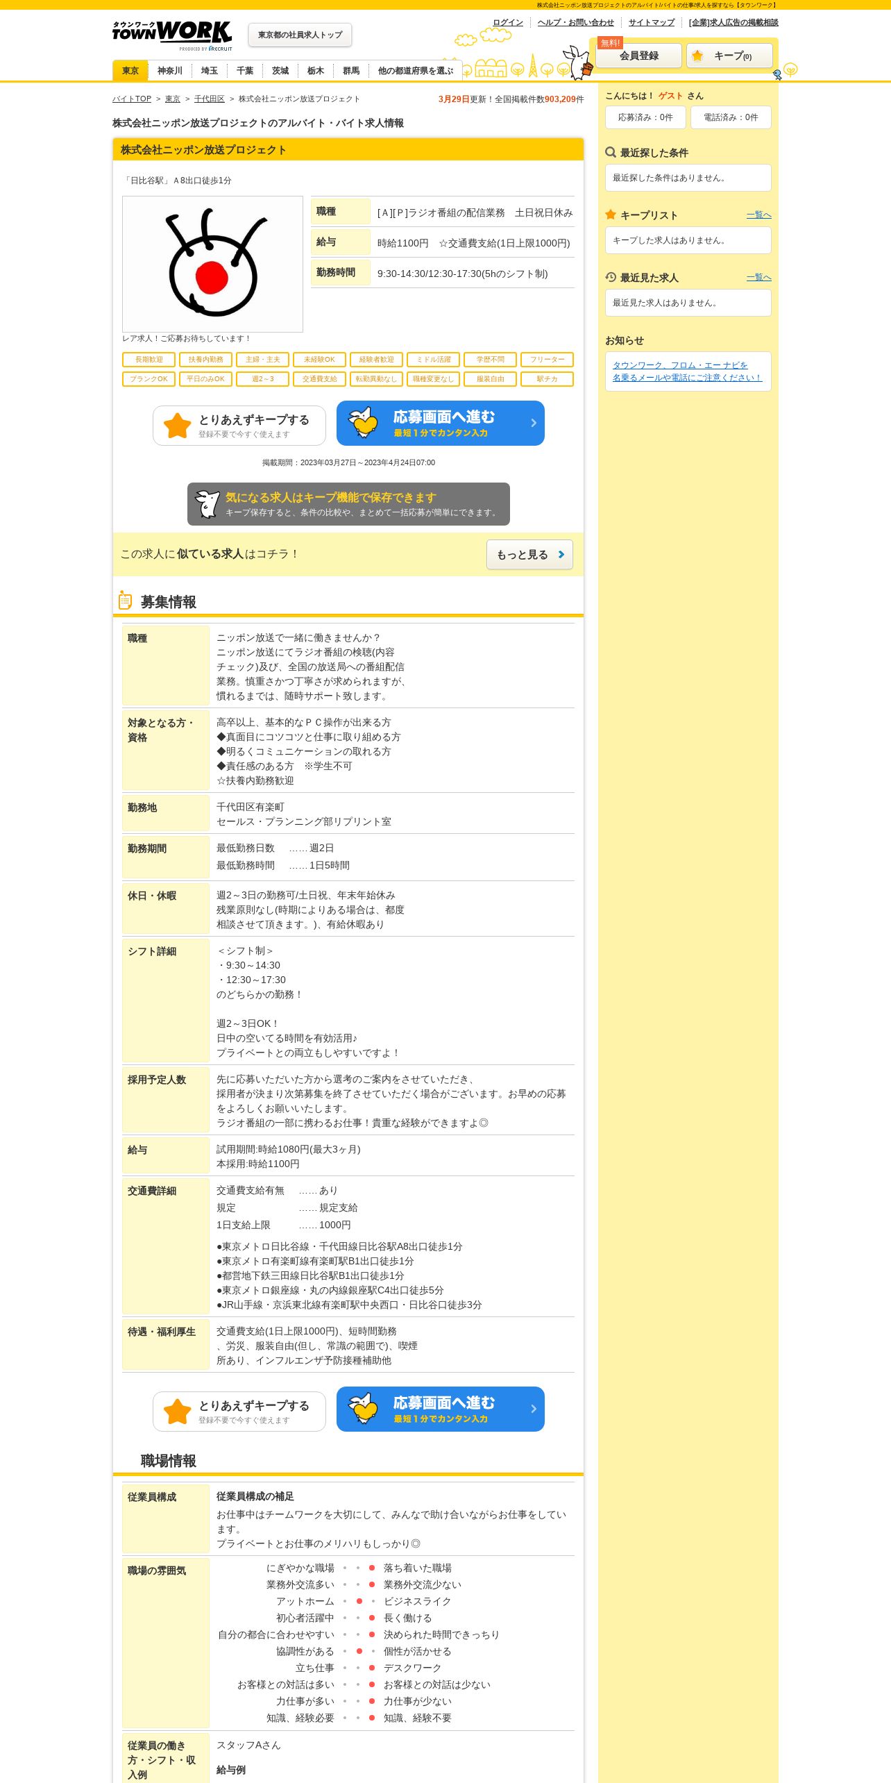Viewport: 891px width, 1783px height.
Task: Click the 駅チカ tag
Action: (x=547, y=379)
